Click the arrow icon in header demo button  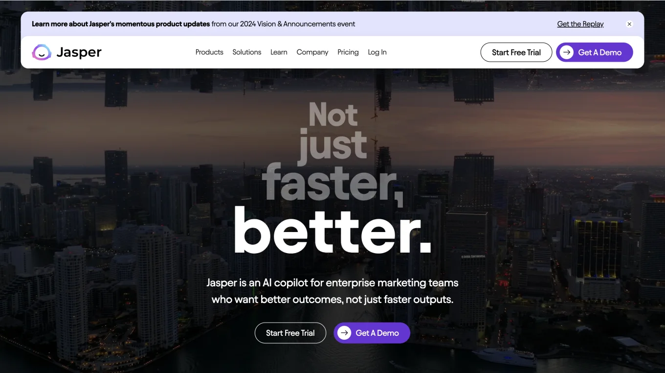click(x=567, y=52)
